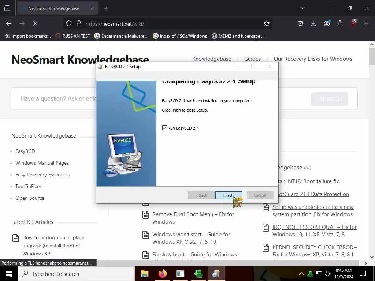Open the Index of /ISOs/Windows bookmark

180,36
